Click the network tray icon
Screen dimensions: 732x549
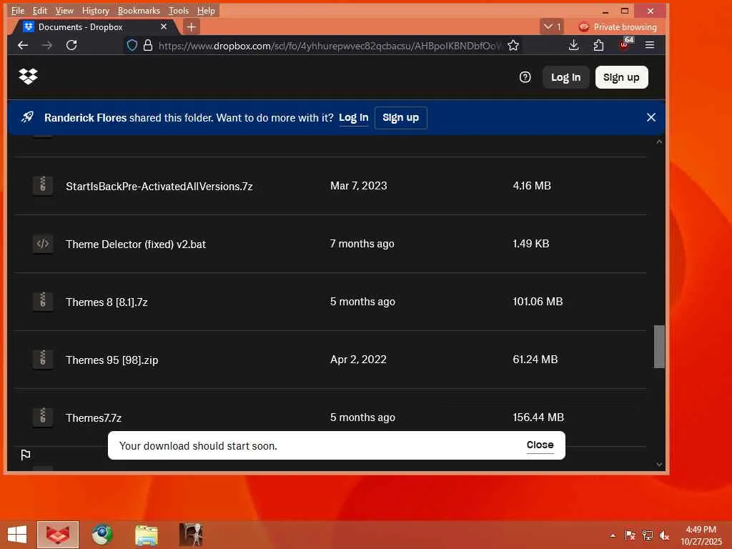(x=647, y=535)
